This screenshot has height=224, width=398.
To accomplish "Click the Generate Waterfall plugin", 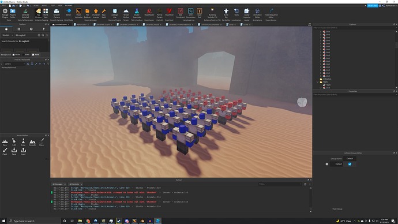I will 25,13.
